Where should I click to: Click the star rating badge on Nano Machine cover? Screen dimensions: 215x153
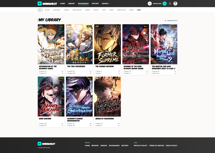61,79
